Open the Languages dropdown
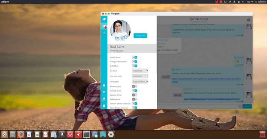This screenshot has height=139, width=267. point(140,82)
